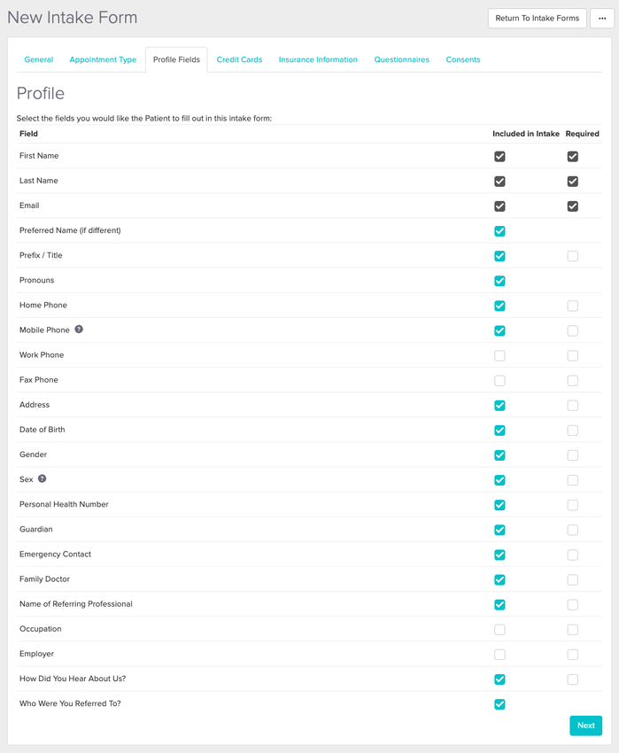This screenshot has height=753, width=619.
Task: Switch to the General tab
Action: tap(39, 59)
